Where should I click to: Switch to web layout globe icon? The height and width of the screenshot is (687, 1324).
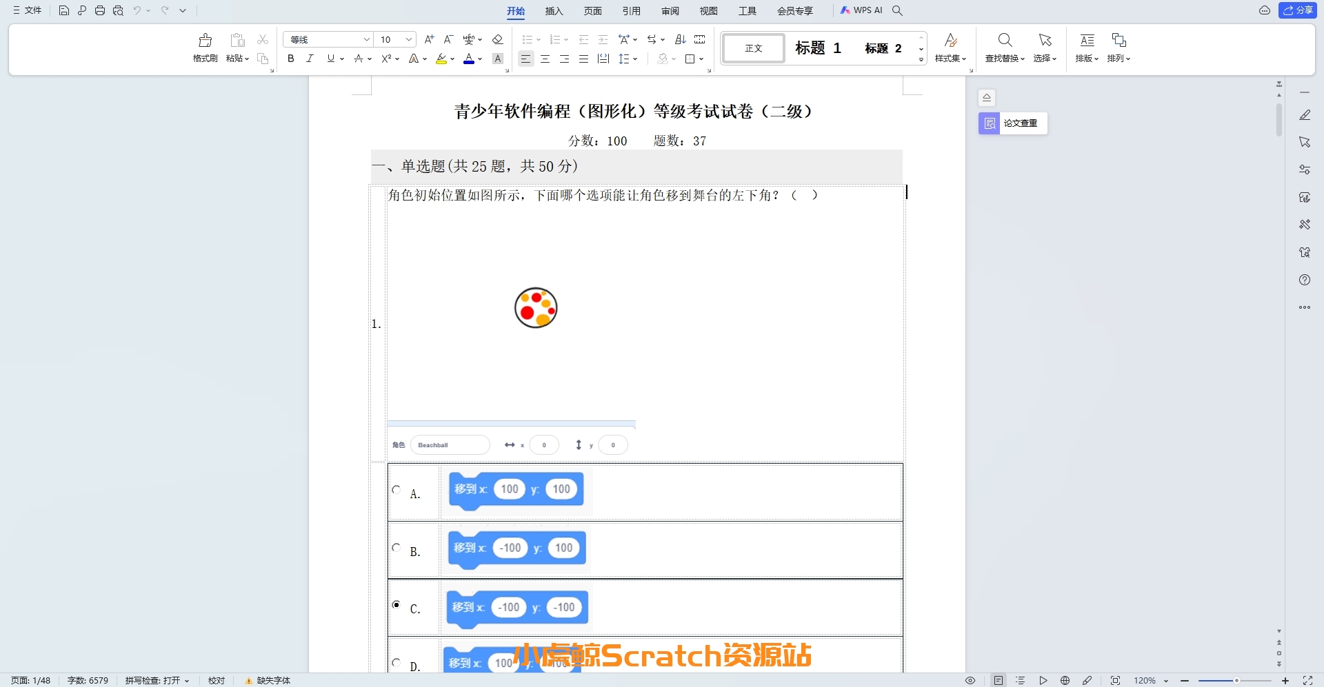pyautogui.click(x=1065, y=680)
